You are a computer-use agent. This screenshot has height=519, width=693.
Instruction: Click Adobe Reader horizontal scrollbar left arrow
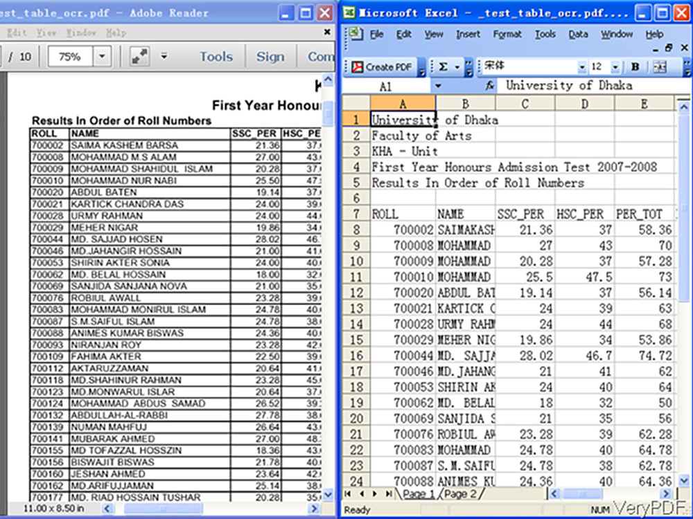tap(107, 509)
